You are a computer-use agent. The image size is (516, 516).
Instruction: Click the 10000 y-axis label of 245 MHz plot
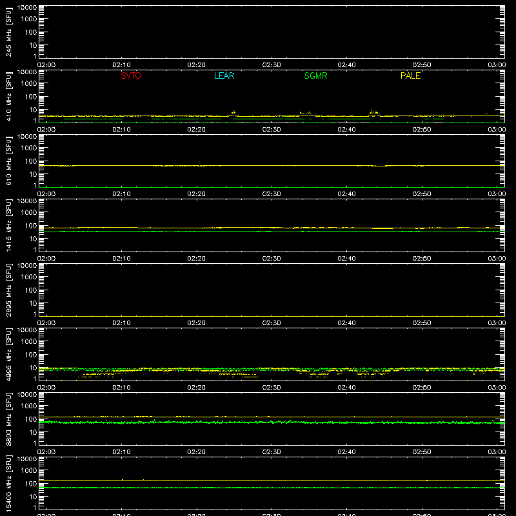(27, 8)
